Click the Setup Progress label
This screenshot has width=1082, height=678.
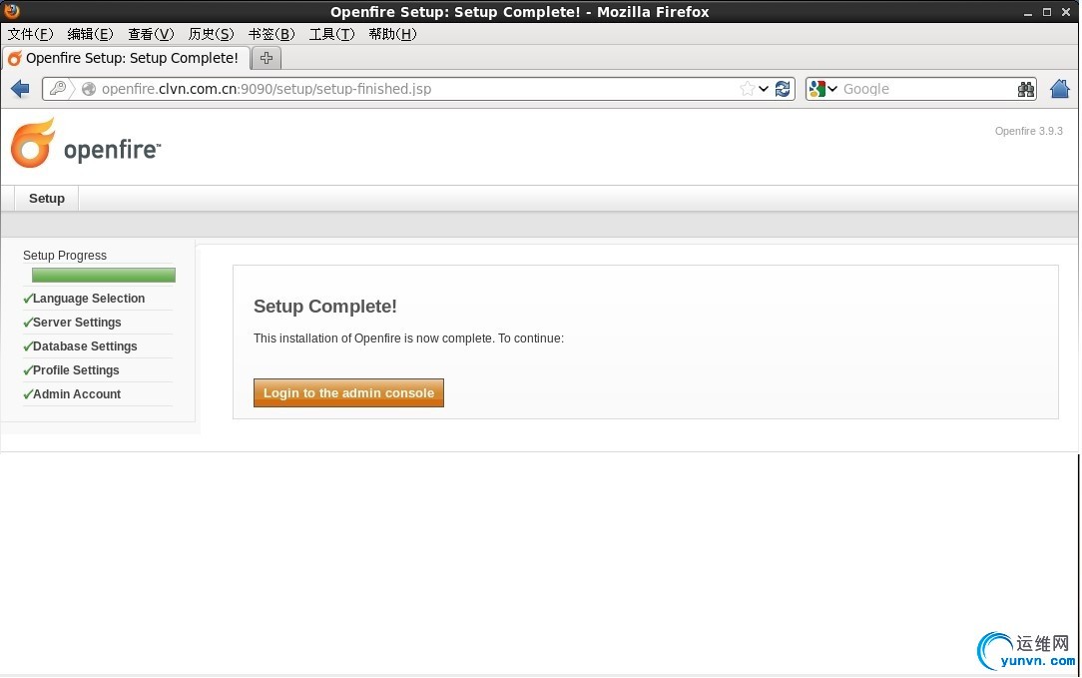pyautogui.click(x=65, y=256)
